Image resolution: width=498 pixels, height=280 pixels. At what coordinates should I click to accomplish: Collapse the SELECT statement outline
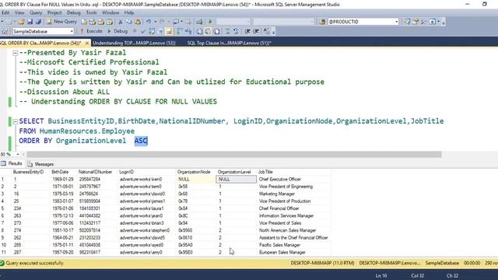pyautogui.click(x=15, y=121)
